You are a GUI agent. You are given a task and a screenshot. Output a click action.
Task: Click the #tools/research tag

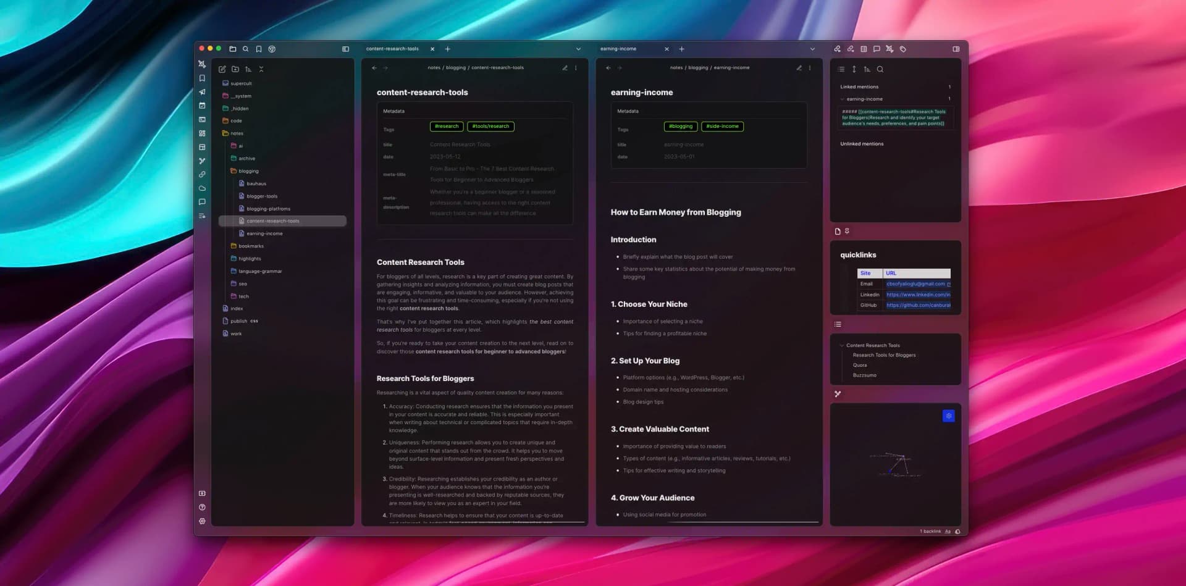[490, 127]
